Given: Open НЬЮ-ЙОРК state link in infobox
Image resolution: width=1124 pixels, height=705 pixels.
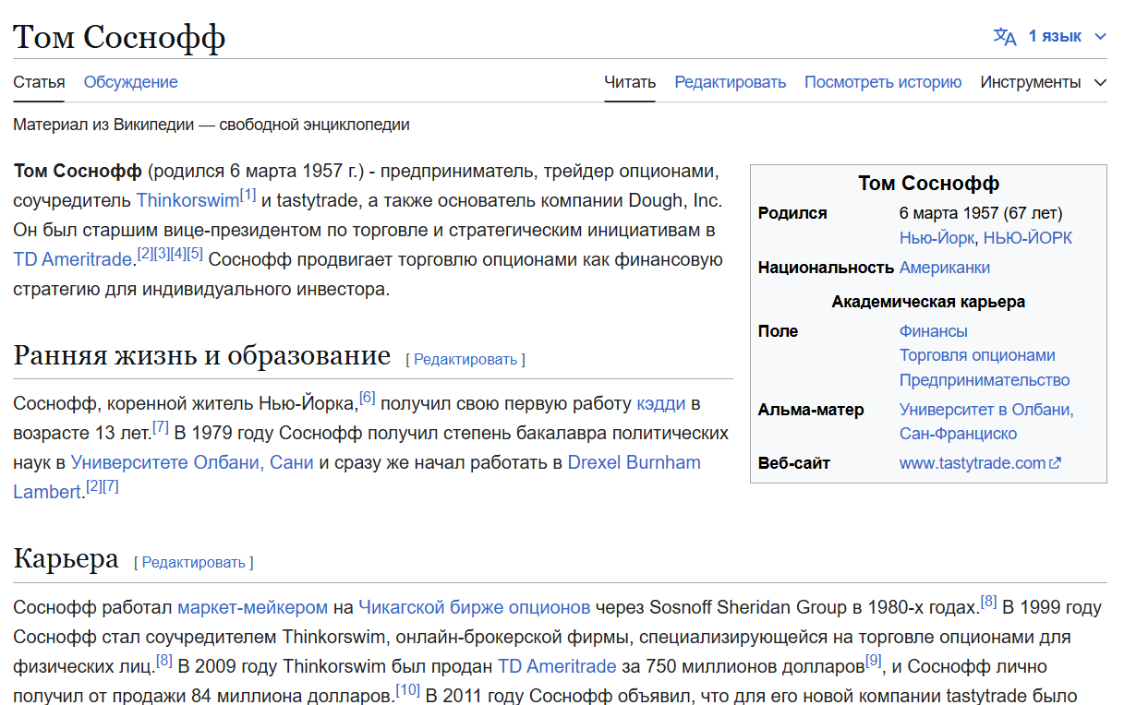Looking at the screenshot, I should point(1028,238).
